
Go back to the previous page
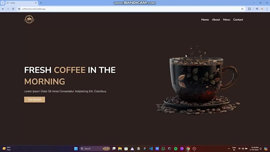3,9
